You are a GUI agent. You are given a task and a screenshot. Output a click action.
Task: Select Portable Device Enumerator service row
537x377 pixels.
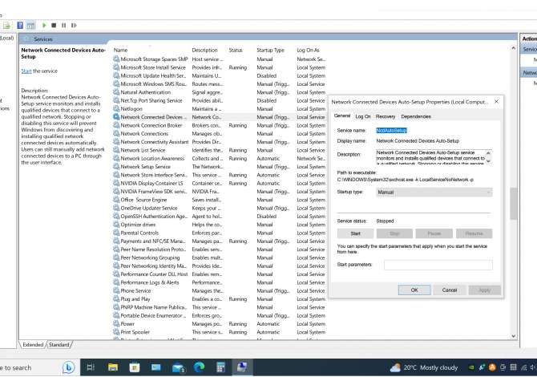pos(219,316)
